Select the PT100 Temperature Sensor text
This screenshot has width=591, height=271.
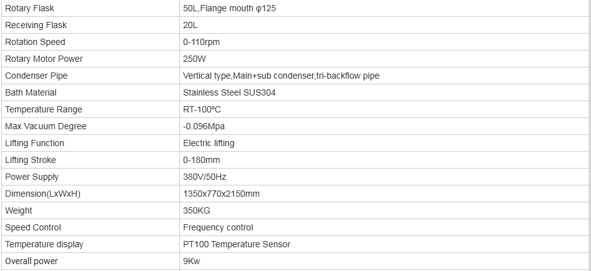[237, 244]
